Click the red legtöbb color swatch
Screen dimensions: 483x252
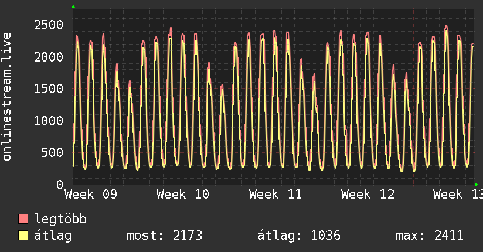tap(23, 220)
